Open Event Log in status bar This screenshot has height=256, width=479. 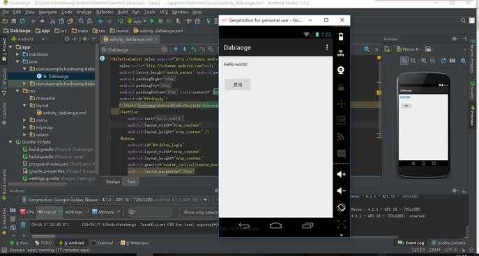[411, 243]
